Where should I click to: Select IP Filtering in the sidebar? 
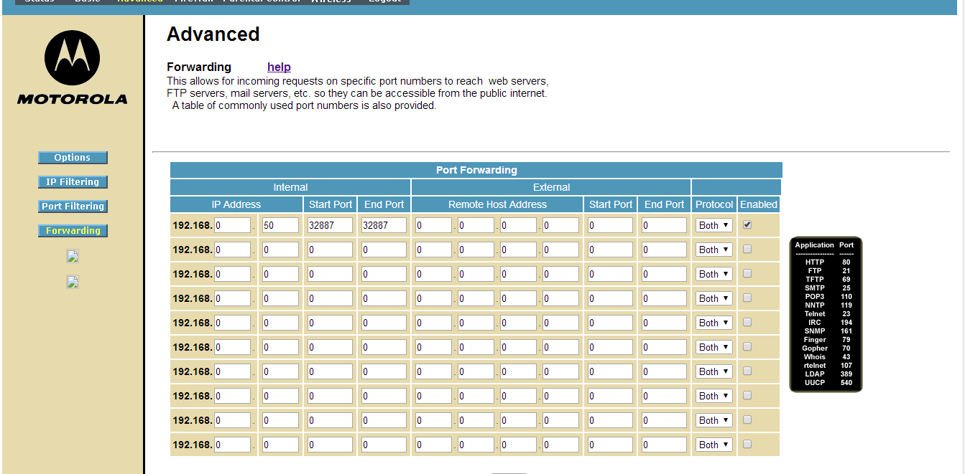click(73, 181)
